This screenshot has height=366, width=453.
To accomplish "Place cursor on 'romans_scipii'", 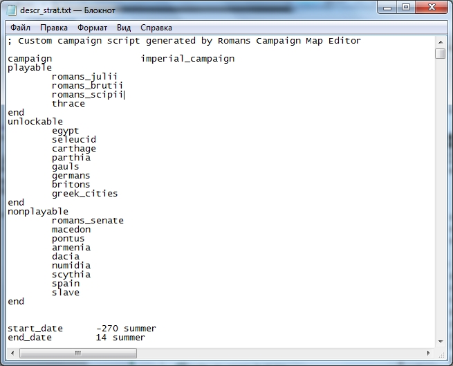I will coord(88,95).
